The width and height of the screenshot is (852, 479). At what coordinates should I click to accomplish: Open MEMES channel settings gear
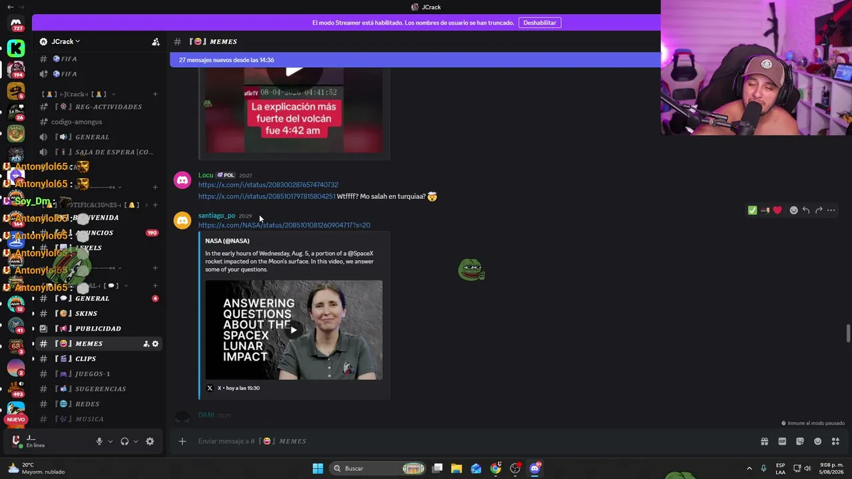pyautogui.click(x=156, y=344)
